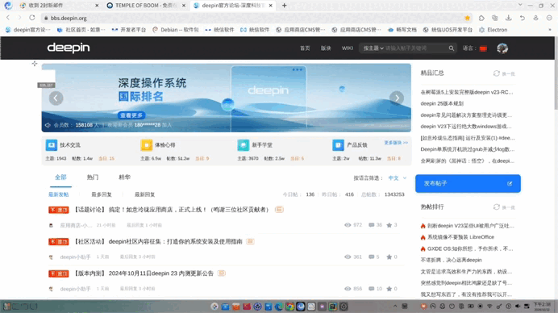The width and height of the screenshot is (558, 313).
Task: Open the 版块 header menu item
Action: 326,48
